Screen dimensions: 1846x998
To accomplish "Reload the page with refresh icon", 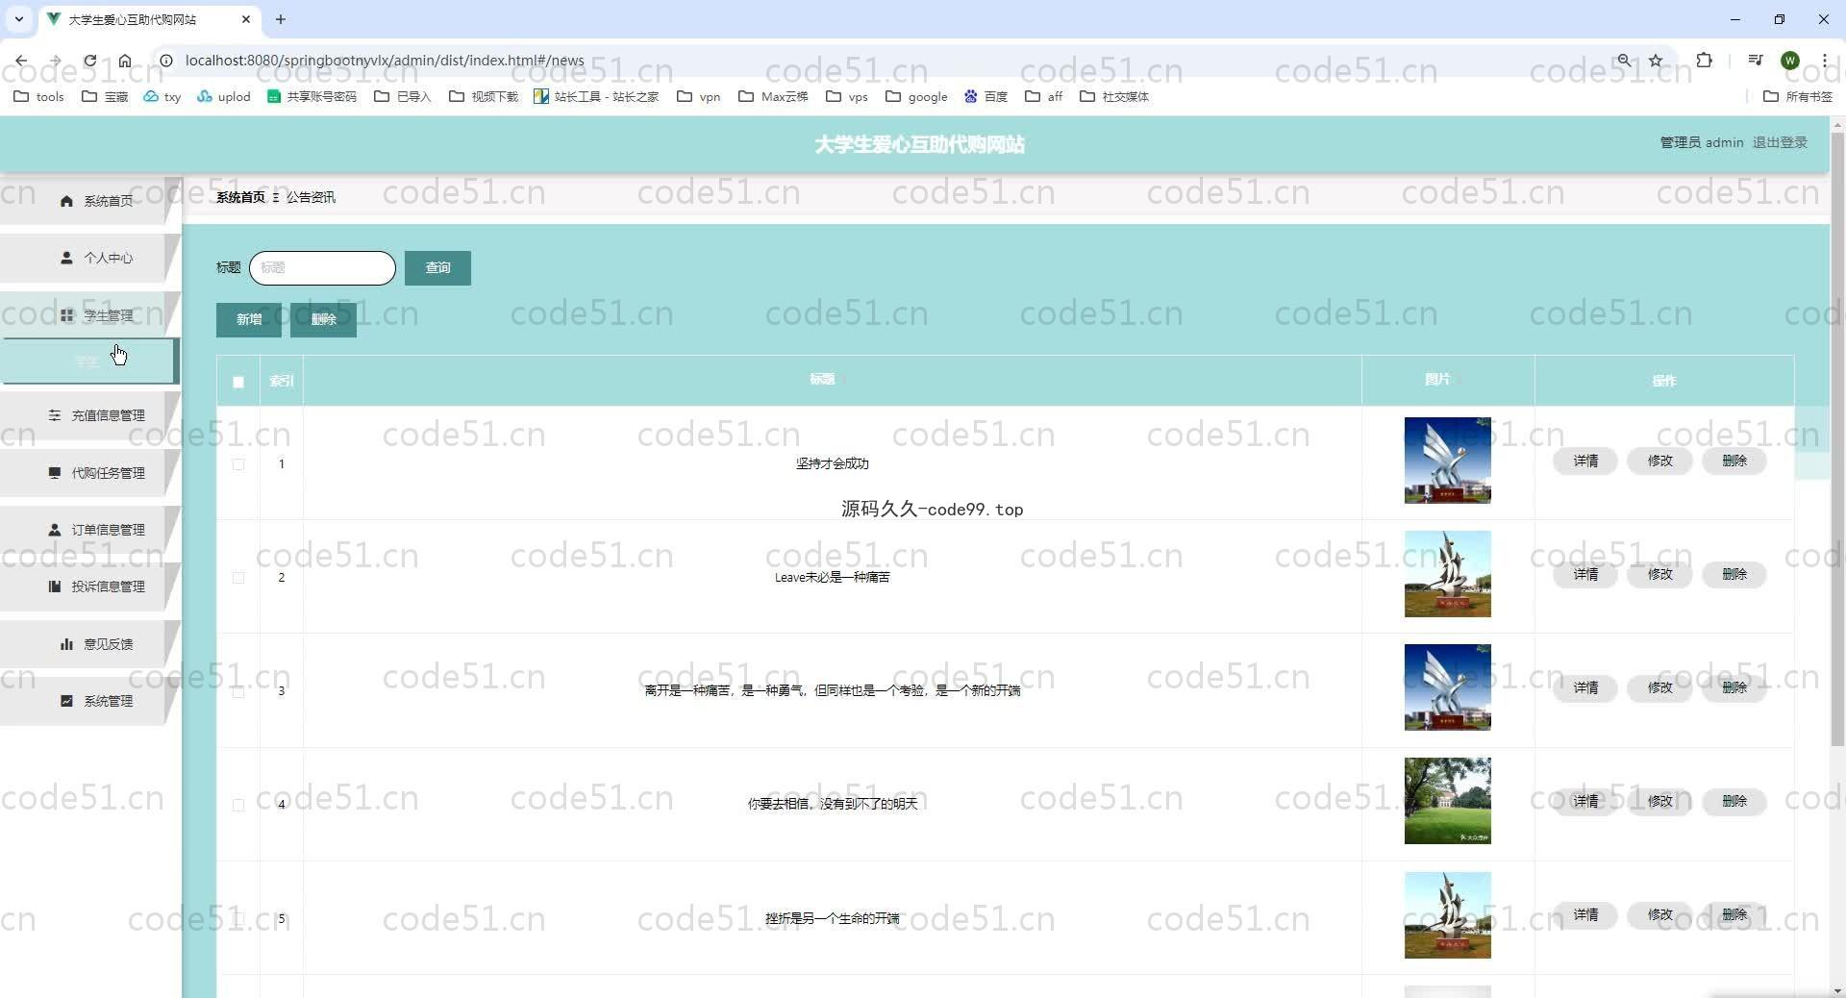I will click(89, 61).
